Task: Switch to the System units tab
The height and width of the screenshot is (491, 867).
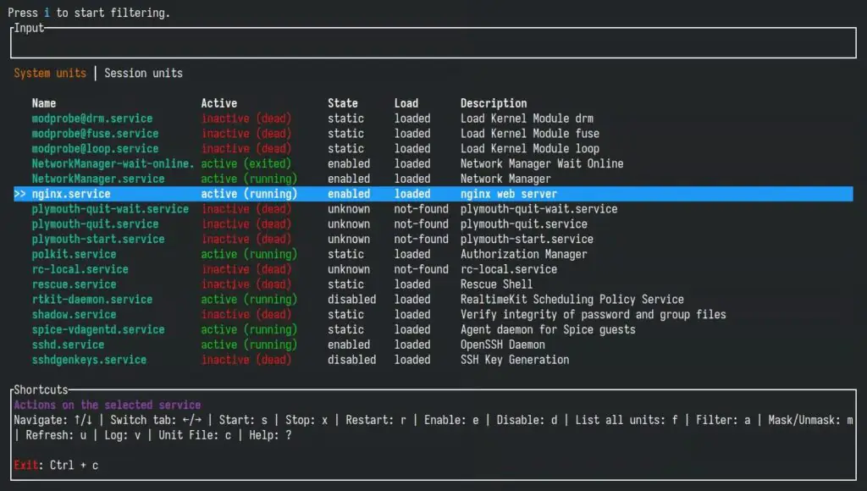Action: 50,73
